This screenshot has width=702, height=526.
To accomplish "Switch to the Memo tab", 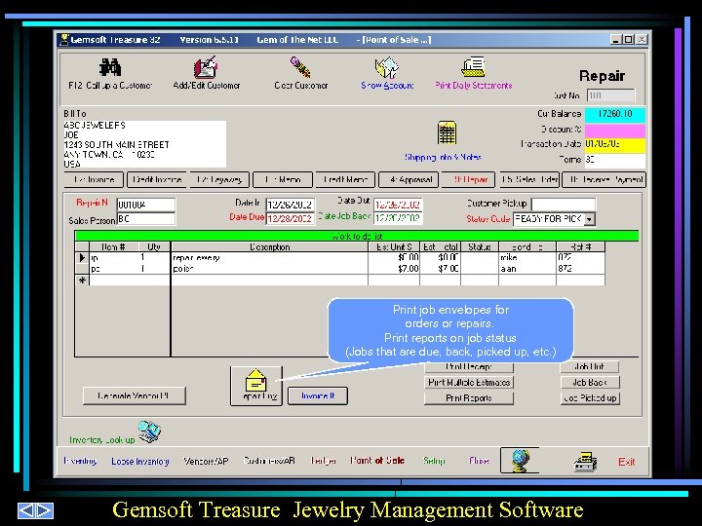I will (283, 180).
